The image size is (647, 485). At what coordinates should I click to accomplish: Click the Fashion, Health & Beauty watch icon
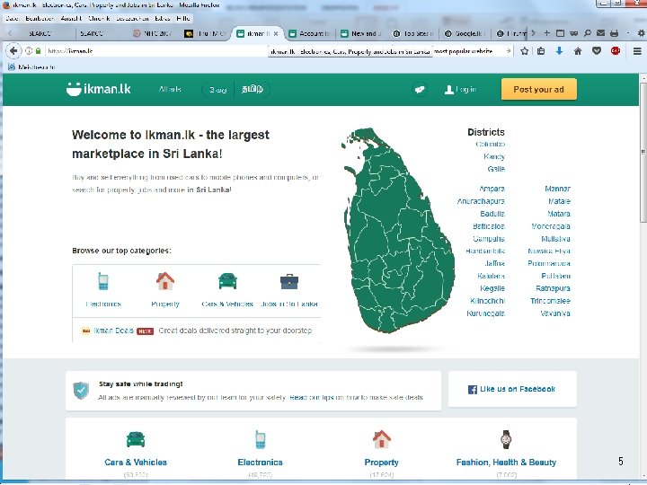506,439
